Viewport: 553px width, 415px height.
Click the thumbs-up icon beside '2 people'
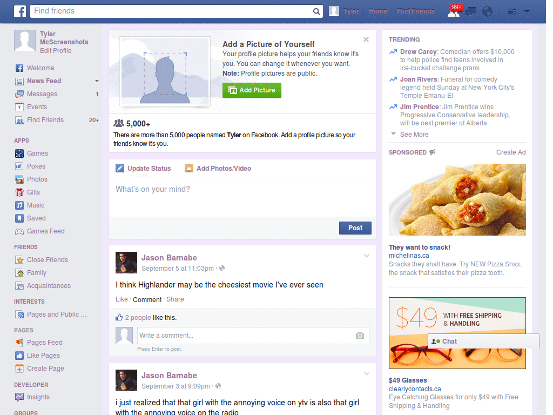[119, 317]
